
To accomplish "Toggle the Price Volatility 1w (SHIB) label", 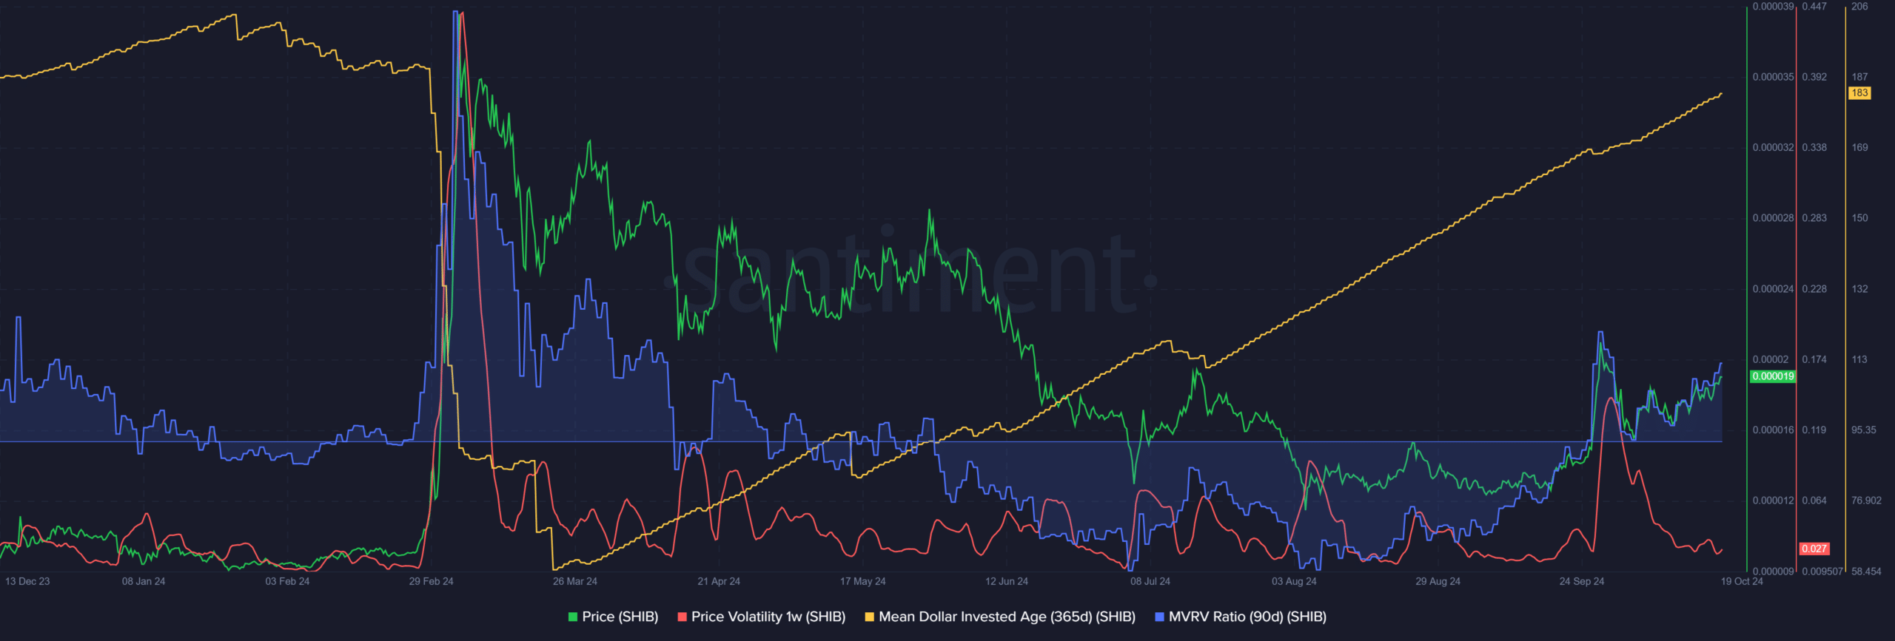I will coord(768,617).
